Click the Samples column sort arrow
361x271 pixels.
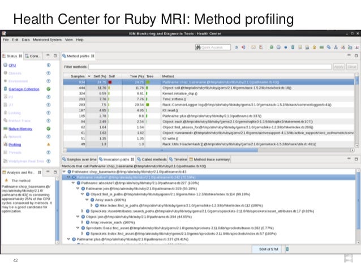pos(89,76)
